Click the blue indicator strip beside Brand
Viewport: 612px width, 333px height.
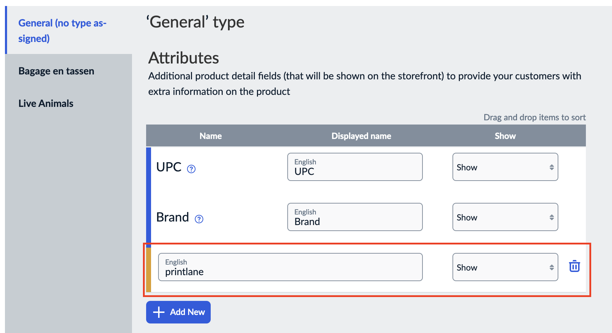tap(149, 217)
